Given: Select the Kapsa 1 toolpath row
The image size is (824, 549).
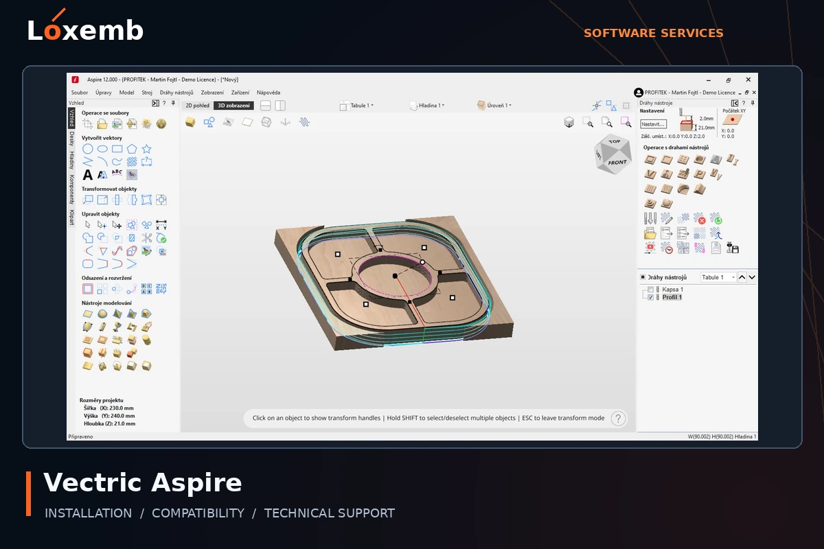Looking at the screenshot, I should point(672,290).
